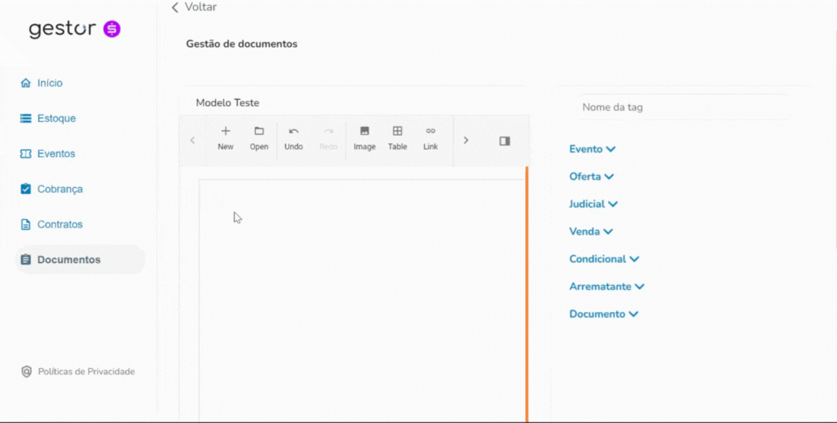Open Início in the sidebar
Screen dimensions: 837x423
(x=50, y=83)
